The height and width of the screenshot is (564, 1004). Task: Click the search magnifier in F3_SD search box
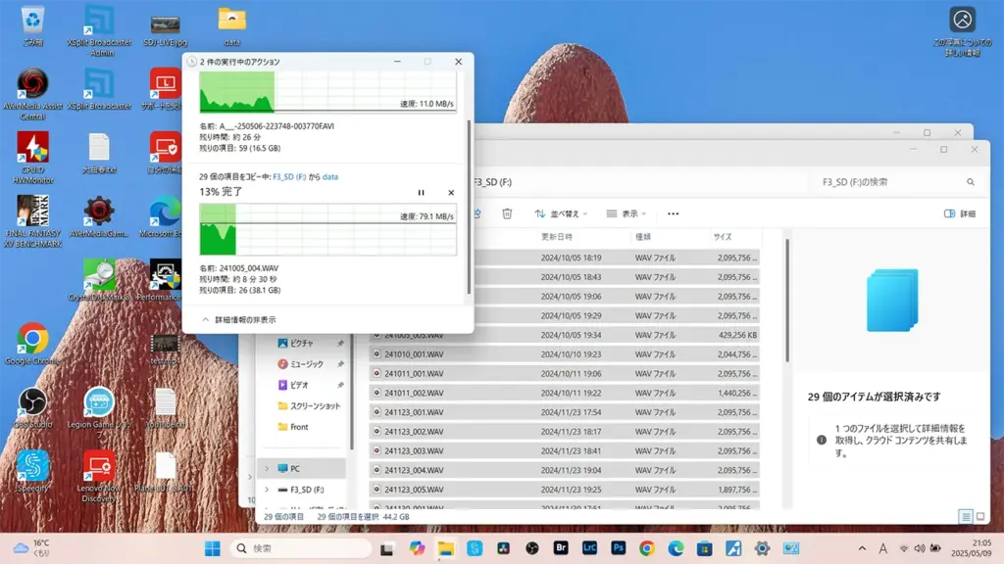(970, 182)
